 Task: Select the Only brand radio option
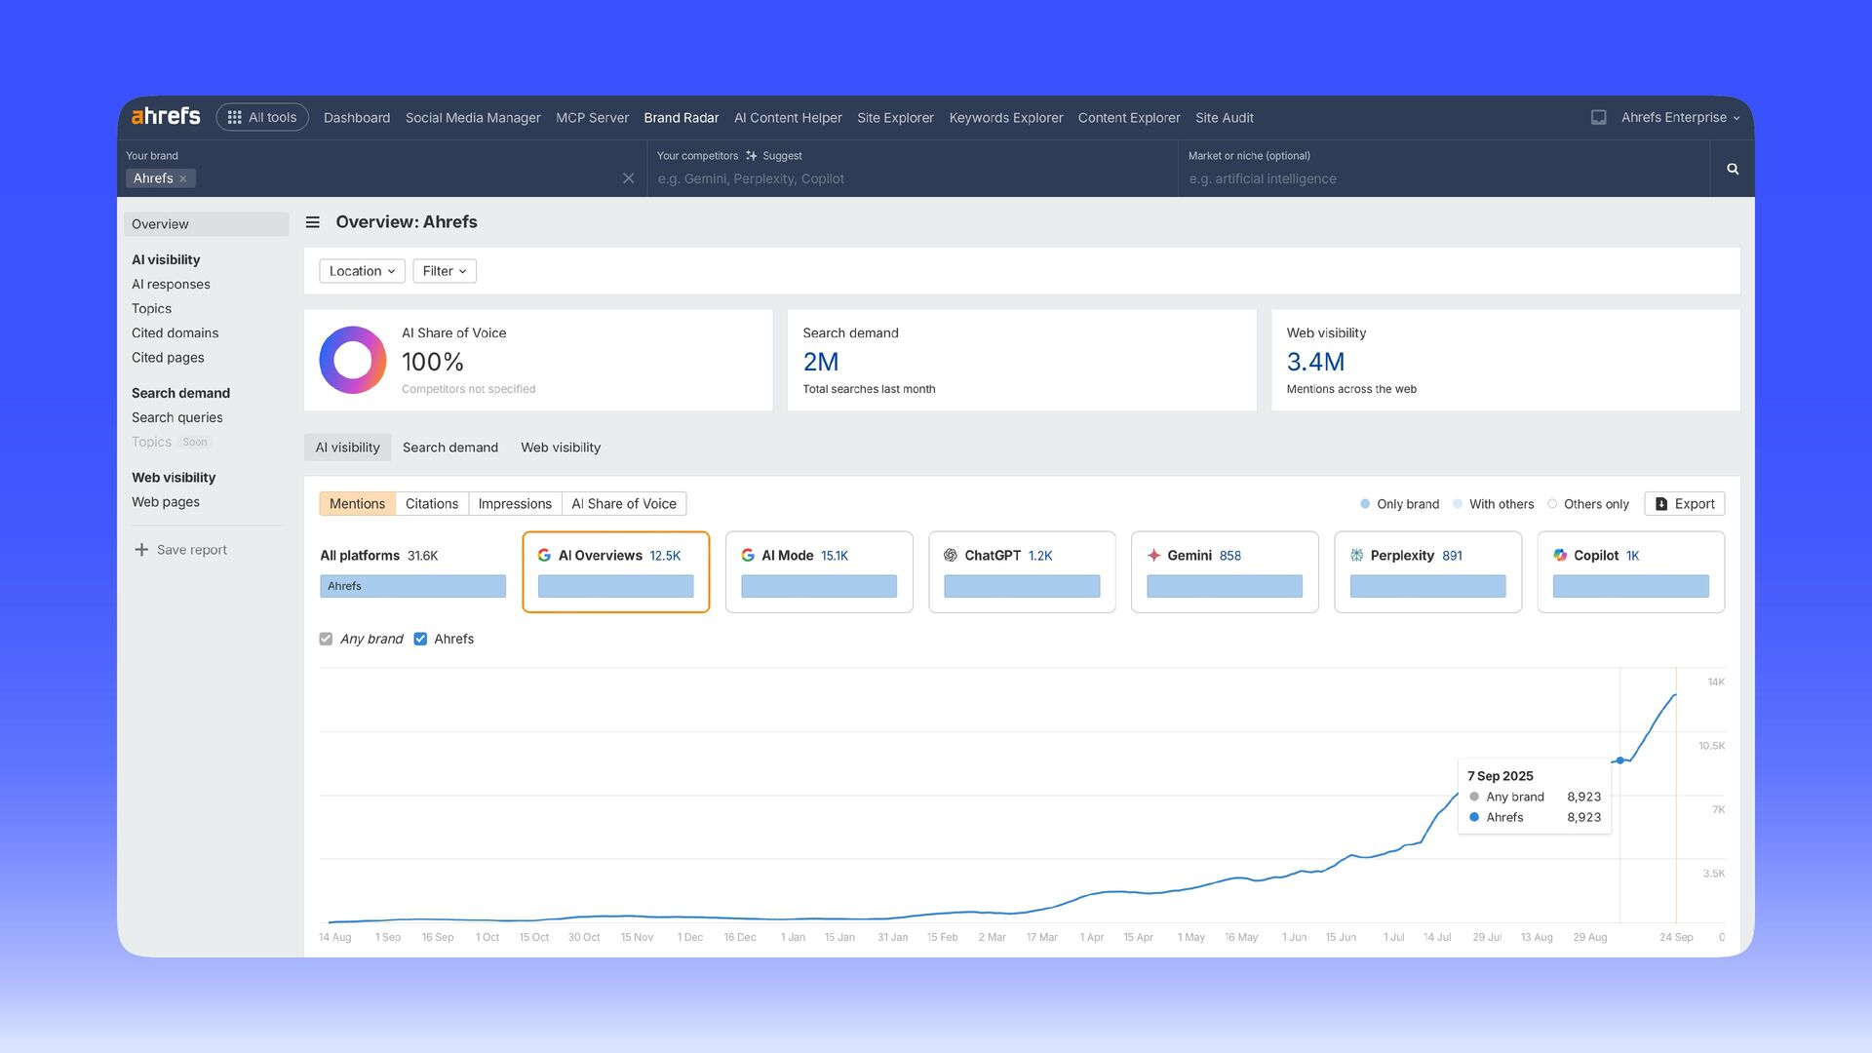click(1365, 504)
